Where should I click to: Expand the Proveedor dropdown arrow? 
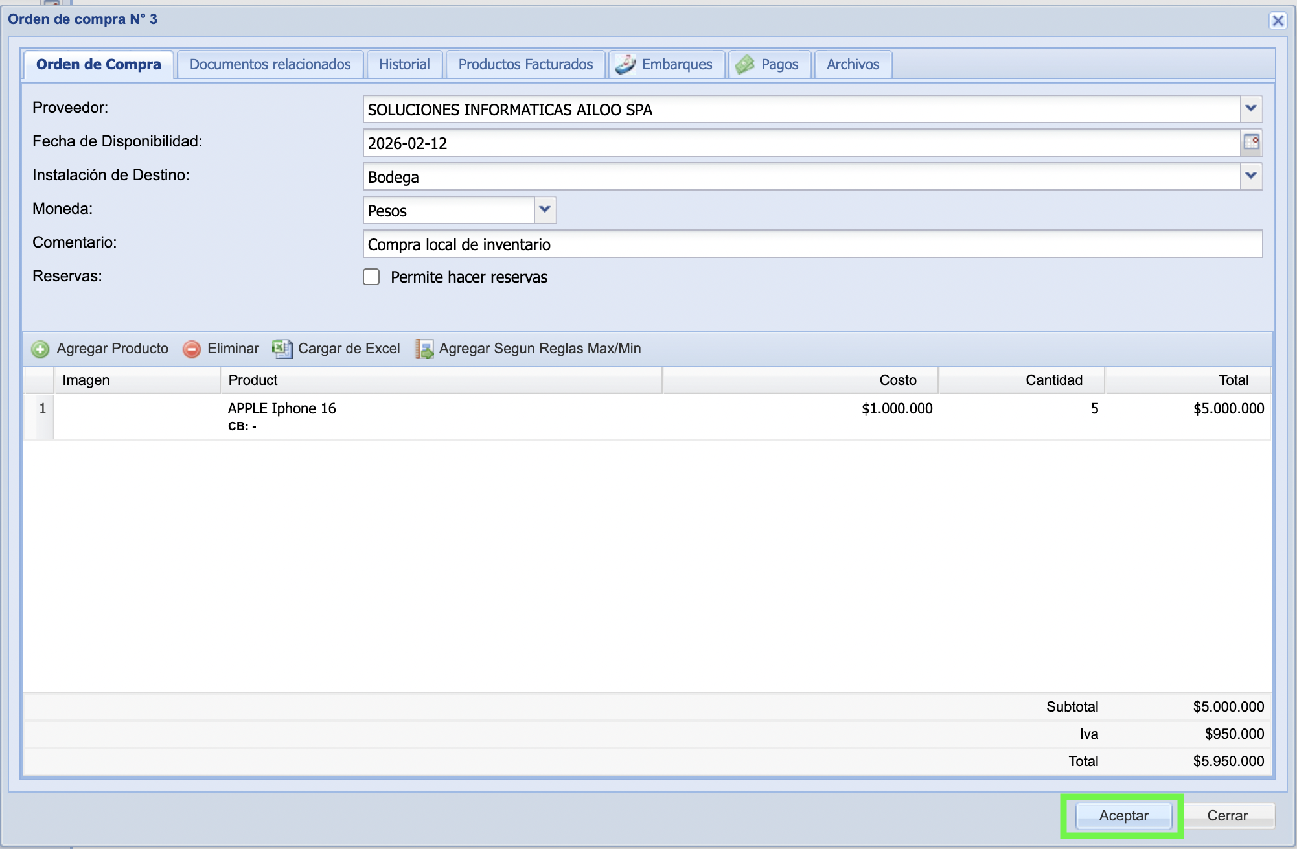click(x=1251, y=109)
